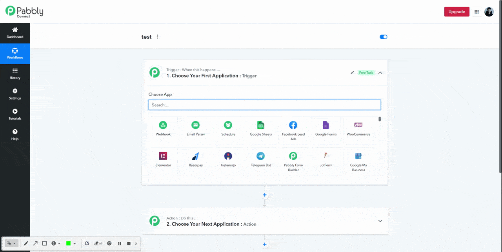Click the '1. Choose Your First Application' heading

click(203, 76)
